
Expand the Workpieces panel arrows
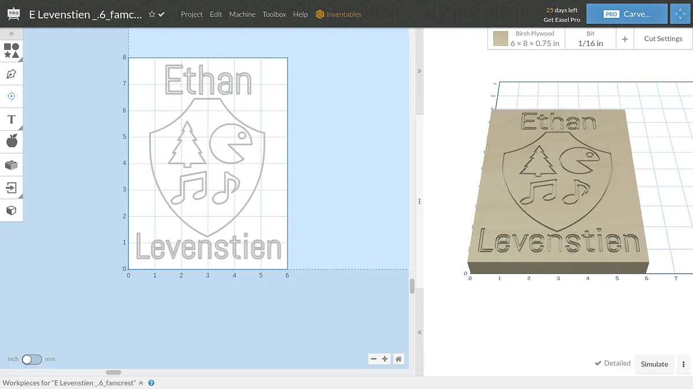tap(141, 383)
